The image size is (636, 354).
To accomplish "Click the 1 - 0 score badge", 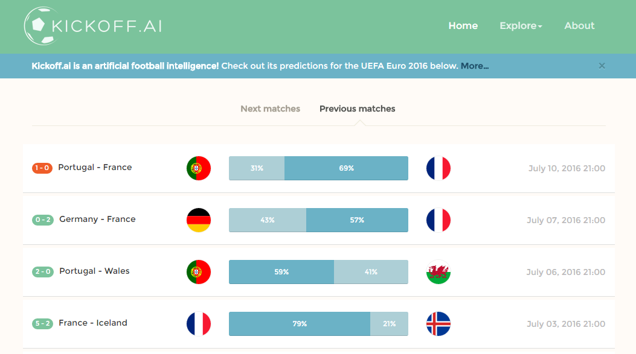I will pyautogui.click(x=42, y=168).
